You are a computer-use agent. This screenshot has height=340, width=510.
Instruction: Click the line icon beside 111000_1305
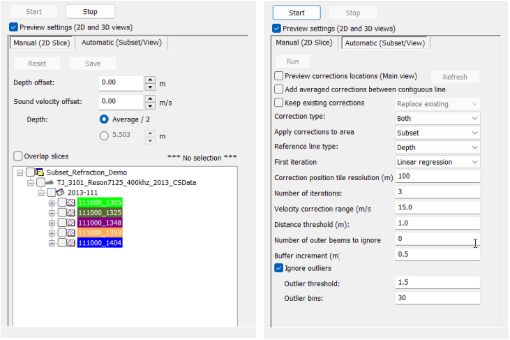tap(71, 203)
